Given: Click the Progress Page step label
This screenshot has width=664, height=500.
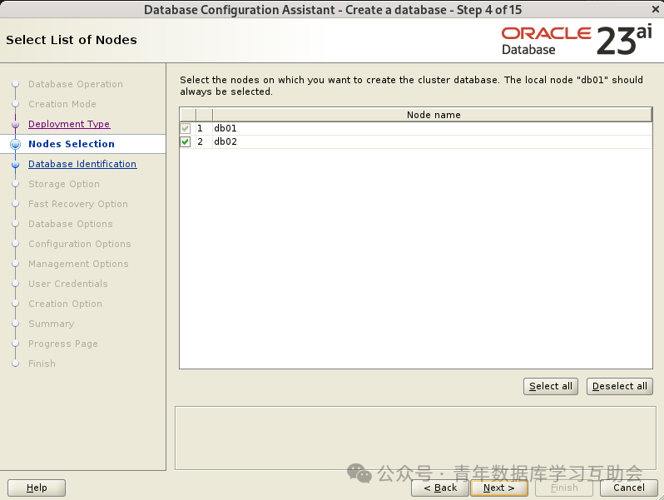Looking at the screenshot, I should [x=63, y=344].
